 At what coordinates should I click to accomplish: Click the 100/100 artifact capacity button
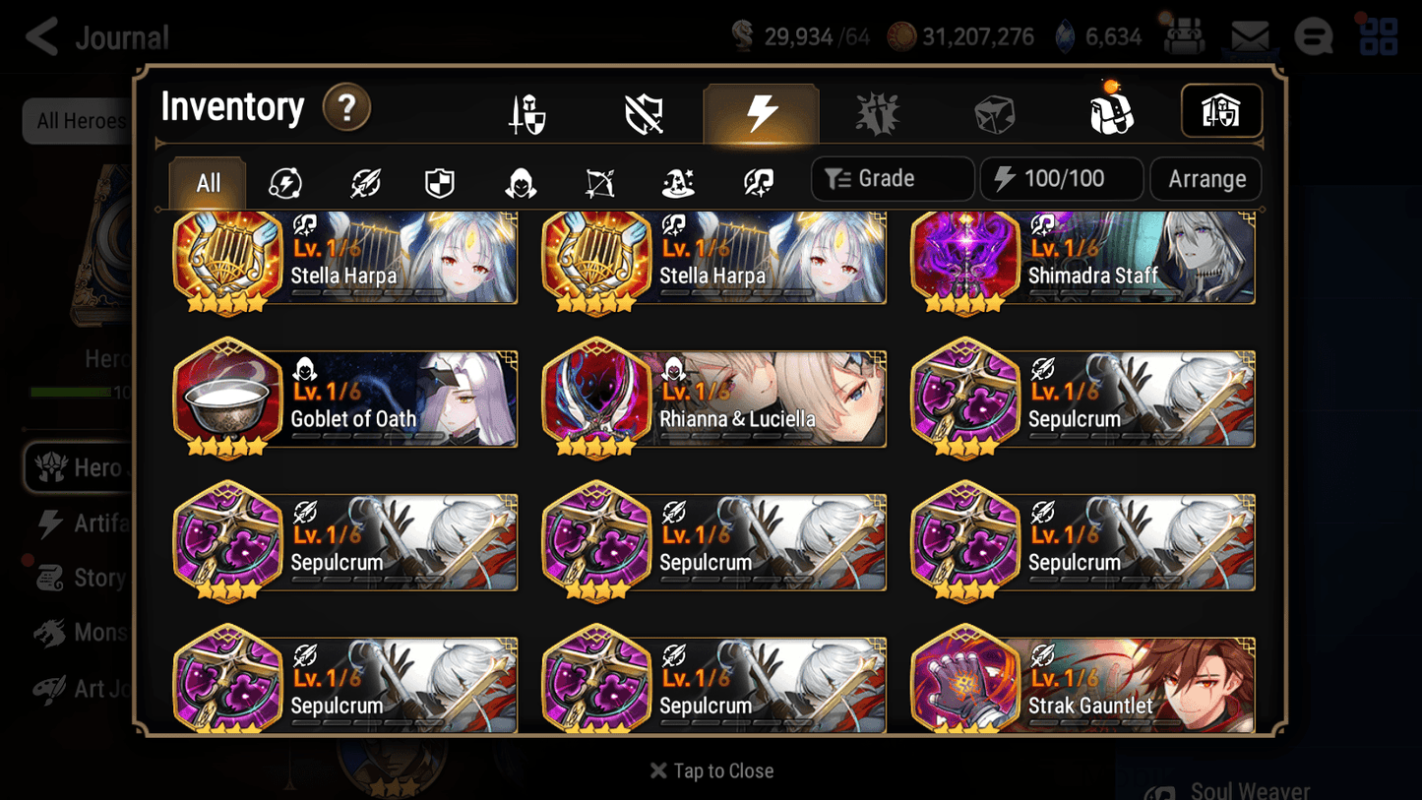point(1062,179)
